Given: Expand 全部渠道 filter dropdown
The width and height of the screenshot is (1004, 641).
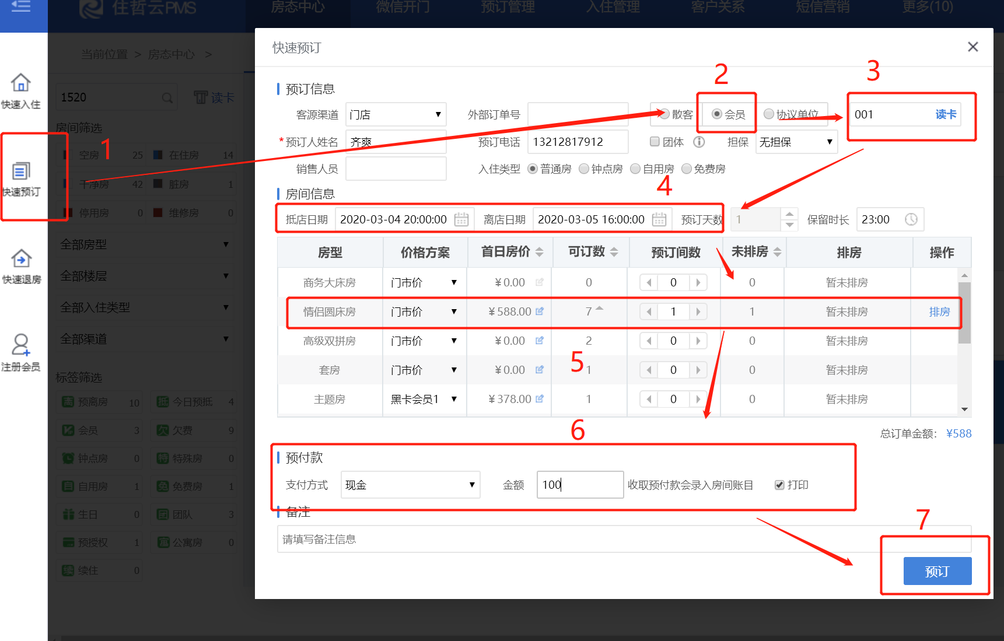Looking at the screenshot, I should tap(145, 339).
